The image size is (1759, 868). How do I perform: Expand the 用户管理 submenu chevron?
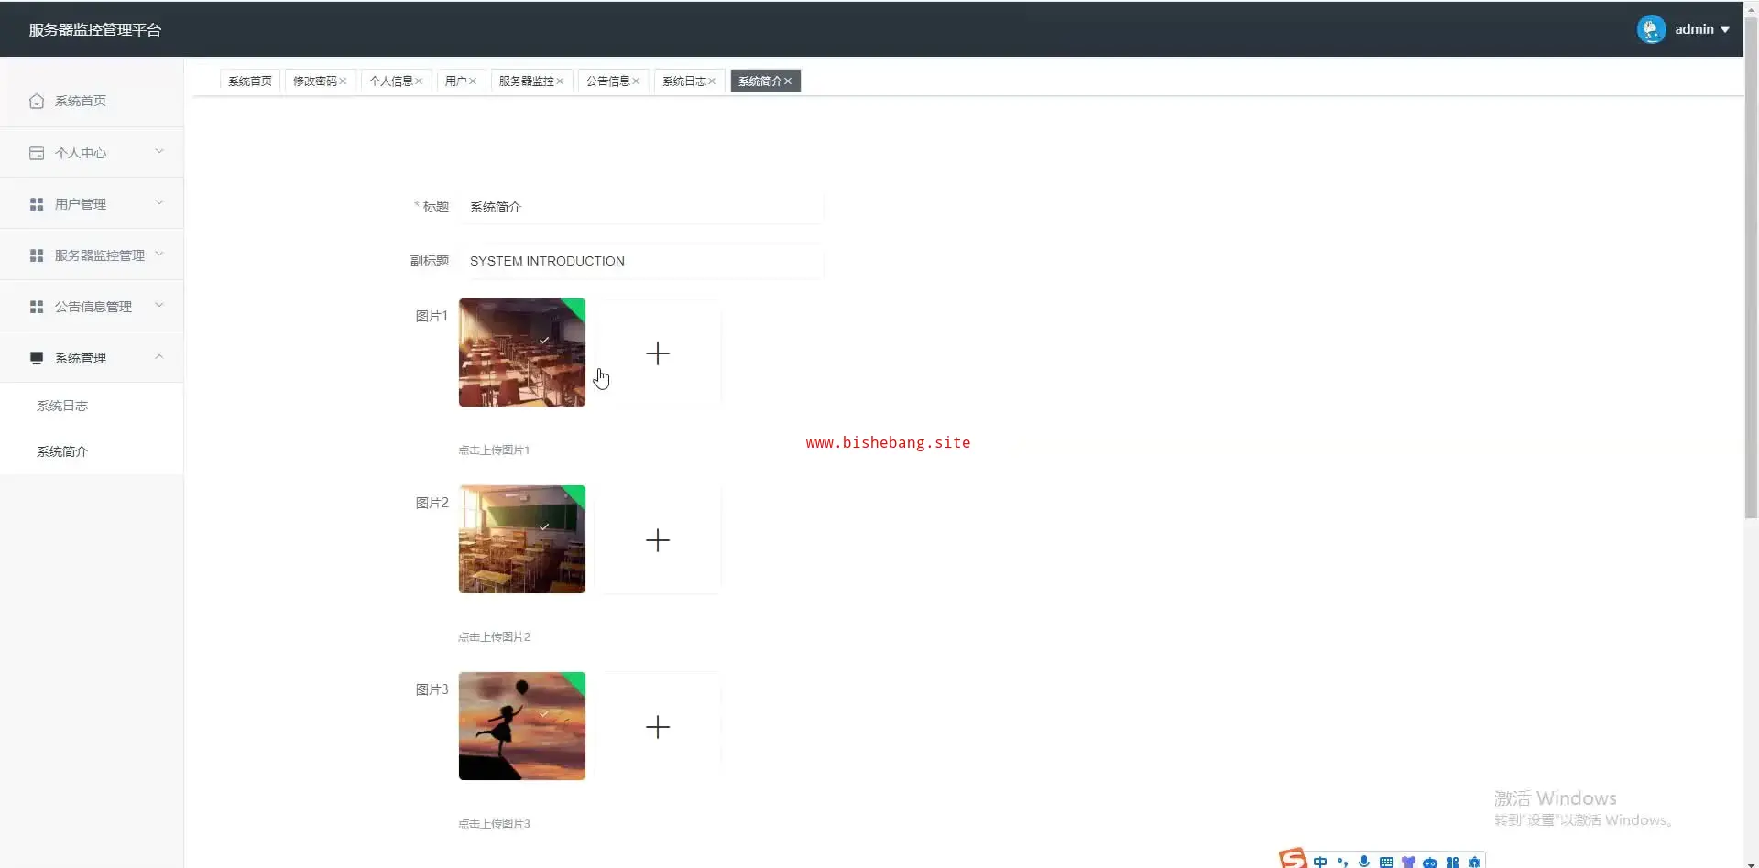click(x=159, y=202)
